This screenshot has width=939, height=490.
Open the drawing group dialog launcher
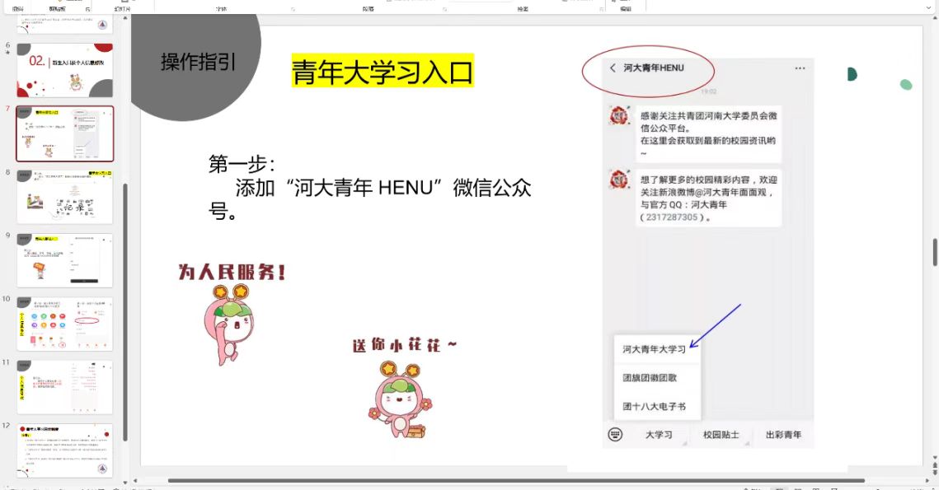[601, 9]
